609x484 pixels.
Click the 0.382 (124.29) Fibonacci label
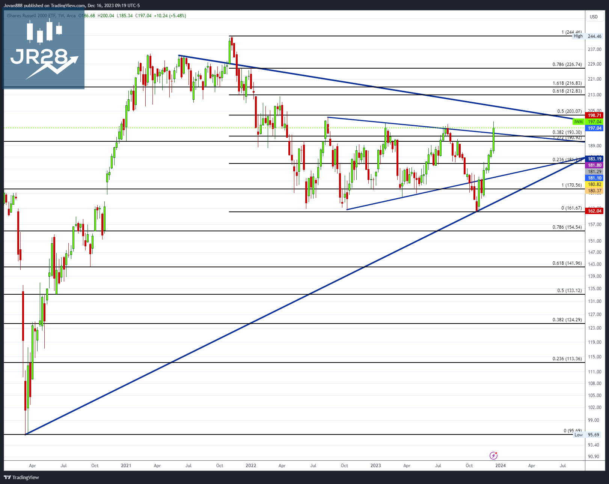point(567,320)
